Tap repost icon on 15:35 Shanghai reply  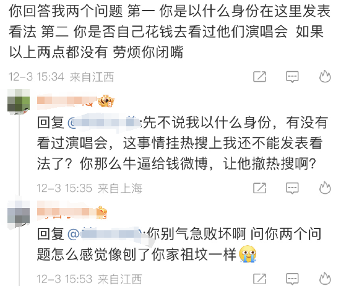click(260, 188)
